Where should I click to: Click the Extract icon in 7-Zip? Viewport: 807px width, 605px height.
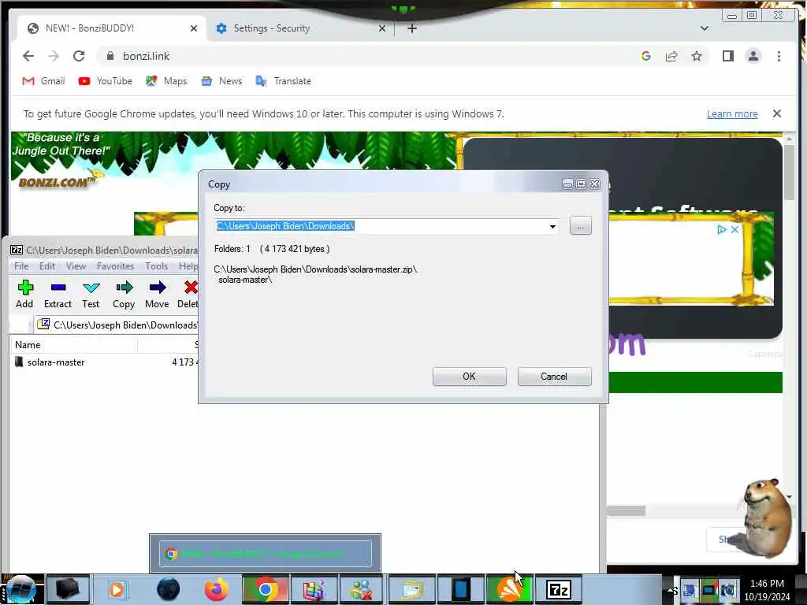(x=58, y=288)
